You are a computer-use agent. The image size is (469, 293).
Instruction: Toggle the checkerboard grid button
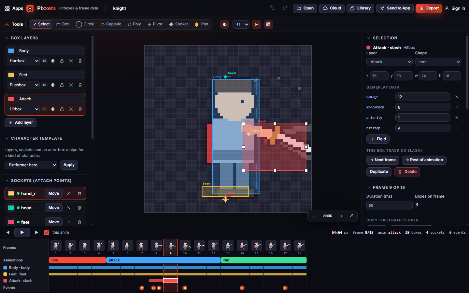pyautogui.click(x=268, y=24)
